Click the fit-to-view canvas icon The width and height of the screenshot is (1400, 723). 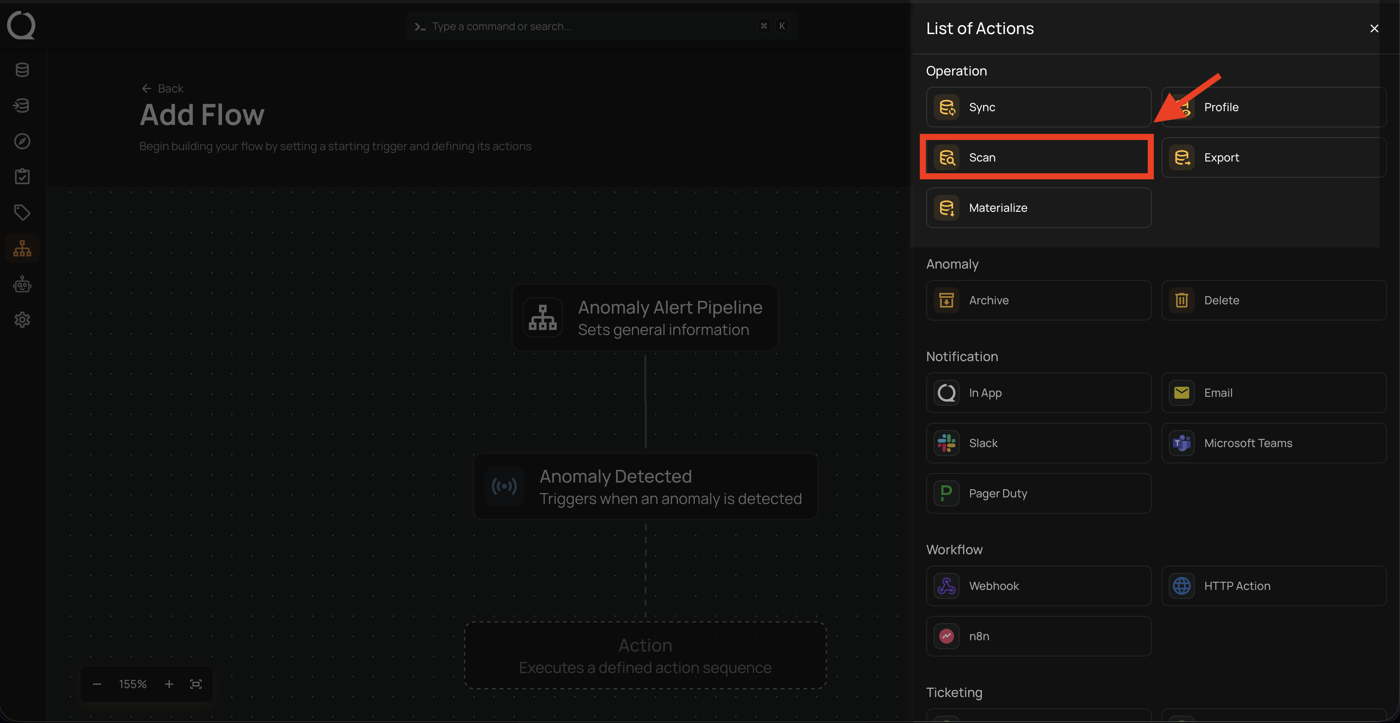click(x=195, y=684)
